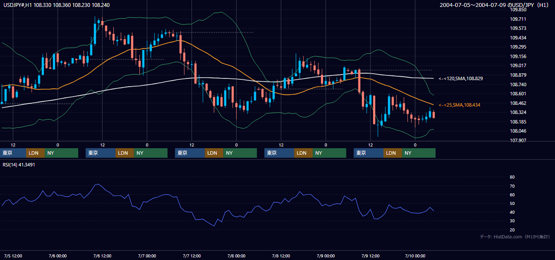Click the 7/7 00:00 date label
Image resolution: width=555 pixels, height=260 pixels.
click(147, 256)
